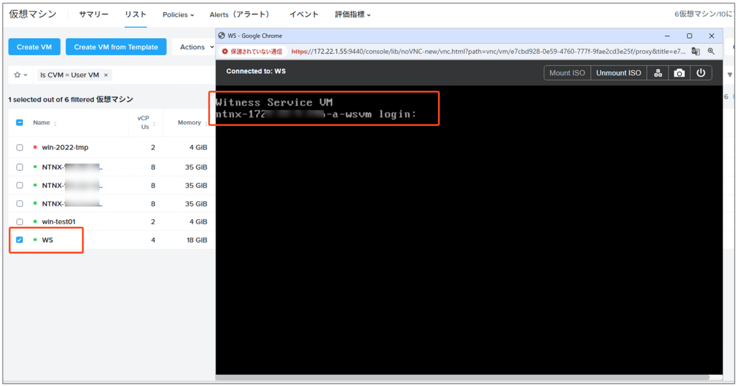
Task: Open the イベント tab
Action: (304, 14)
